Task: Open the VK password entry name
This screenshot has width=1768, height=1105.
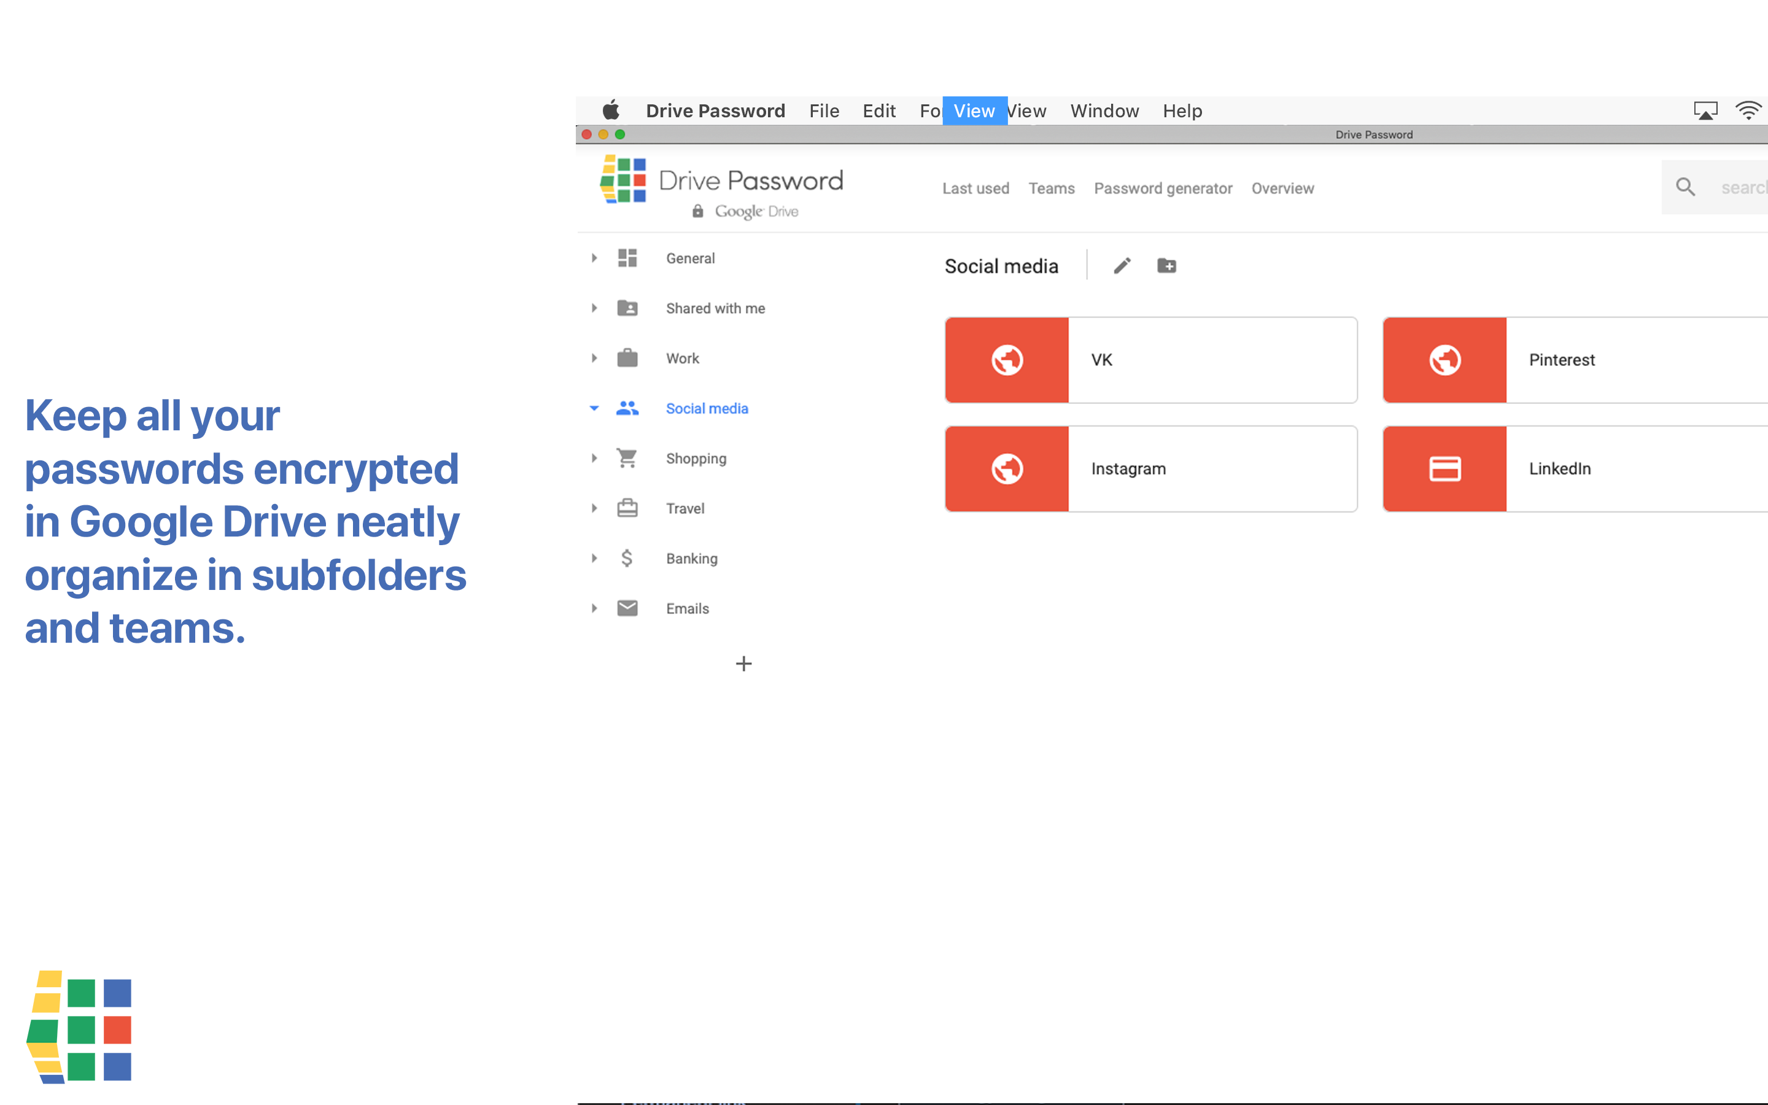Action: coord(1102,360)
